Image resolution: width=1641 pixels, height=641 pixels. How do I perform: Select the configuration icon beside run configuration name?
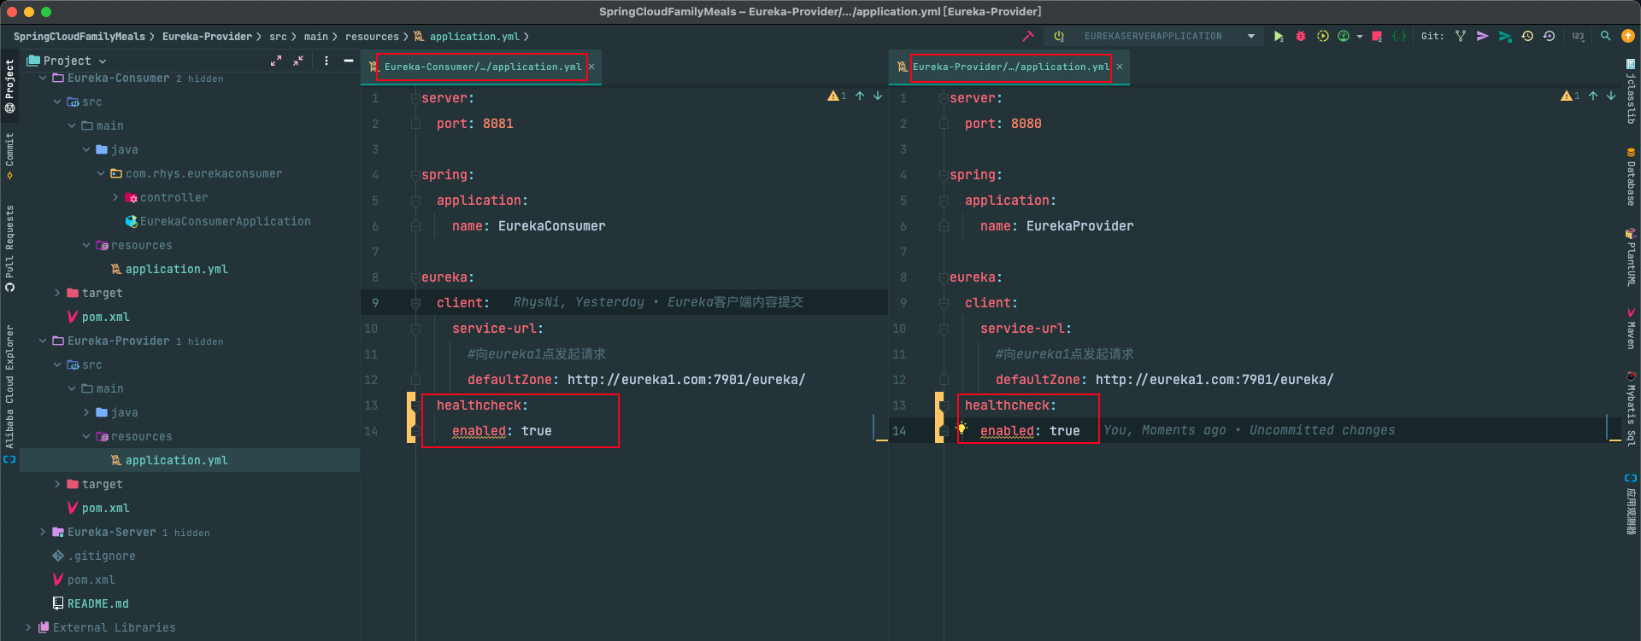coord(1059,36)
